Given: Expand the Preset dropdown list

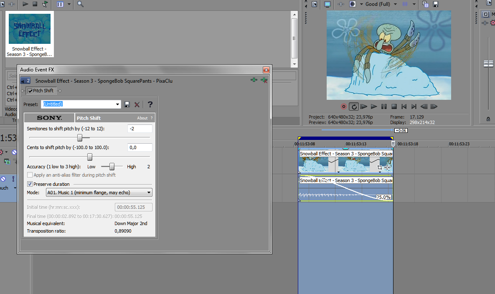Looking at the screenshot, I should coord(117,104).
